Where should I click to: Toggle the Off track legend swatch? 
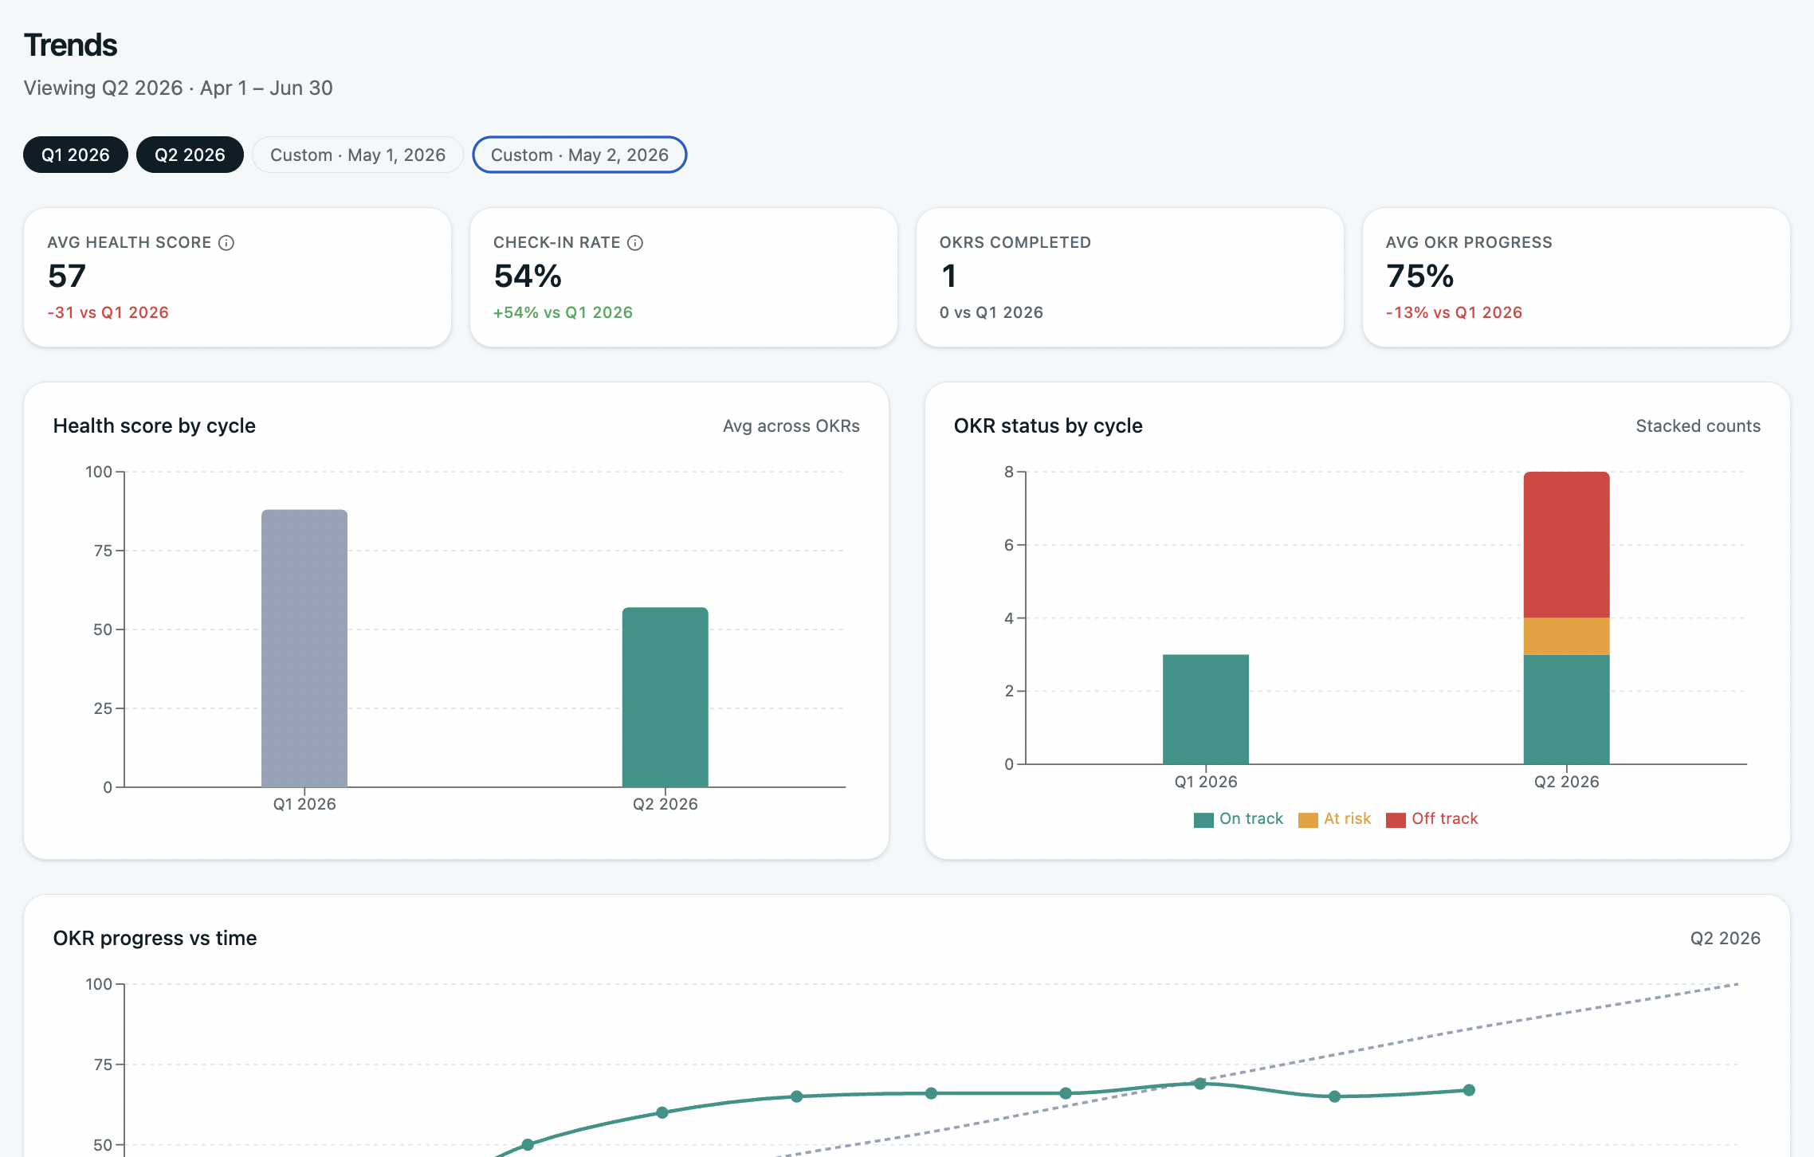click(1396, 820)
